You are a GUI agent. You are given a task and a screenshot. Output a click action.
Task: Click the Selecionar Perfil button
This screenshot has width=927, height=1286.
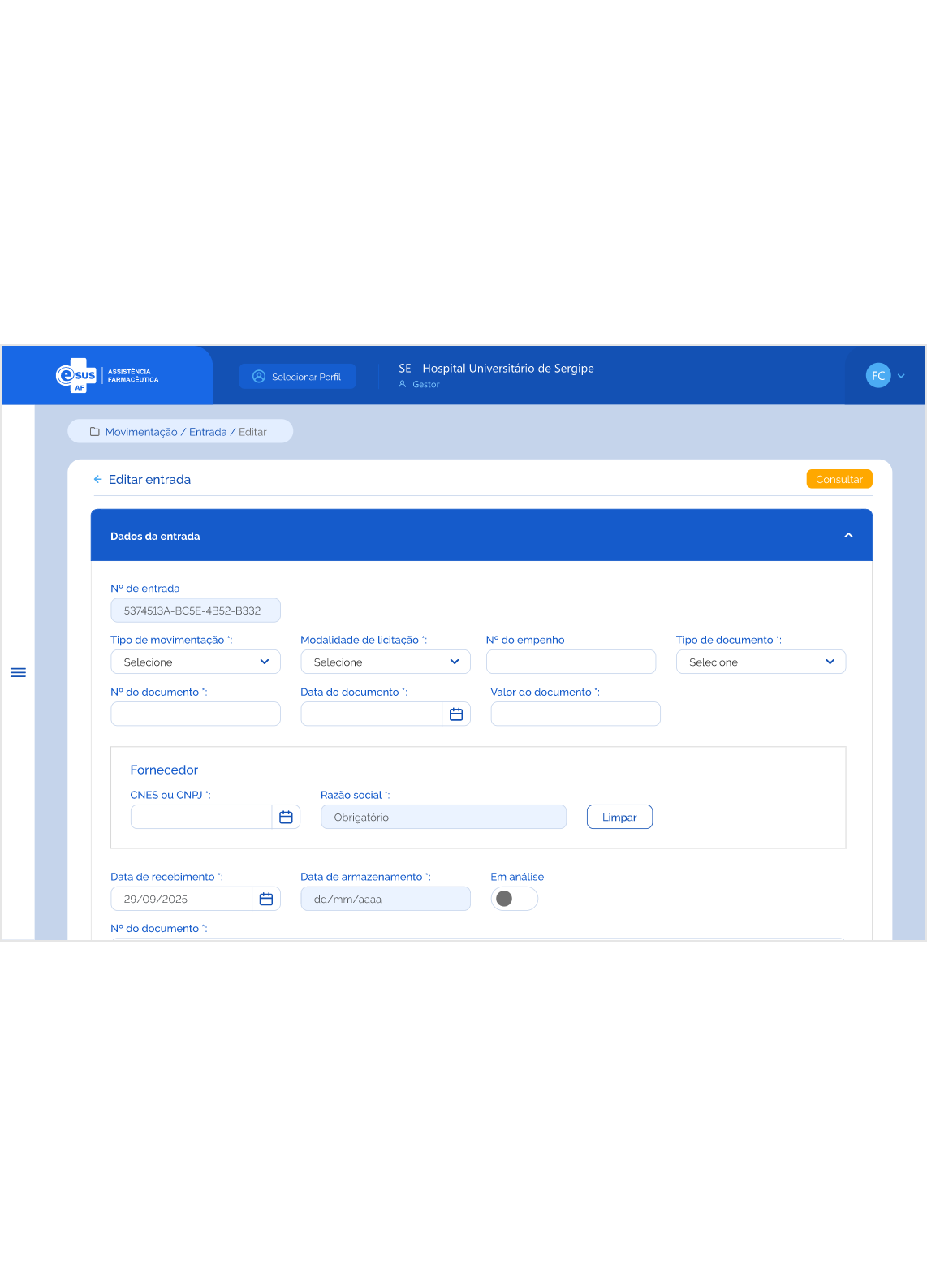coord(297,377)
